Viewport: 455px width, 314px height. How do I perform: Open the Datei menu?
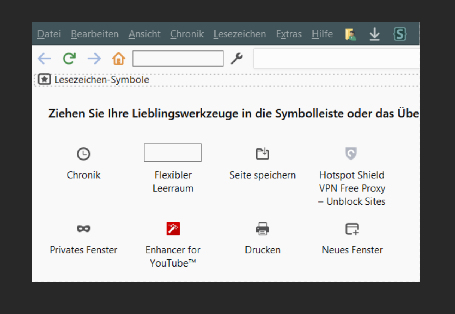(49, 34)
